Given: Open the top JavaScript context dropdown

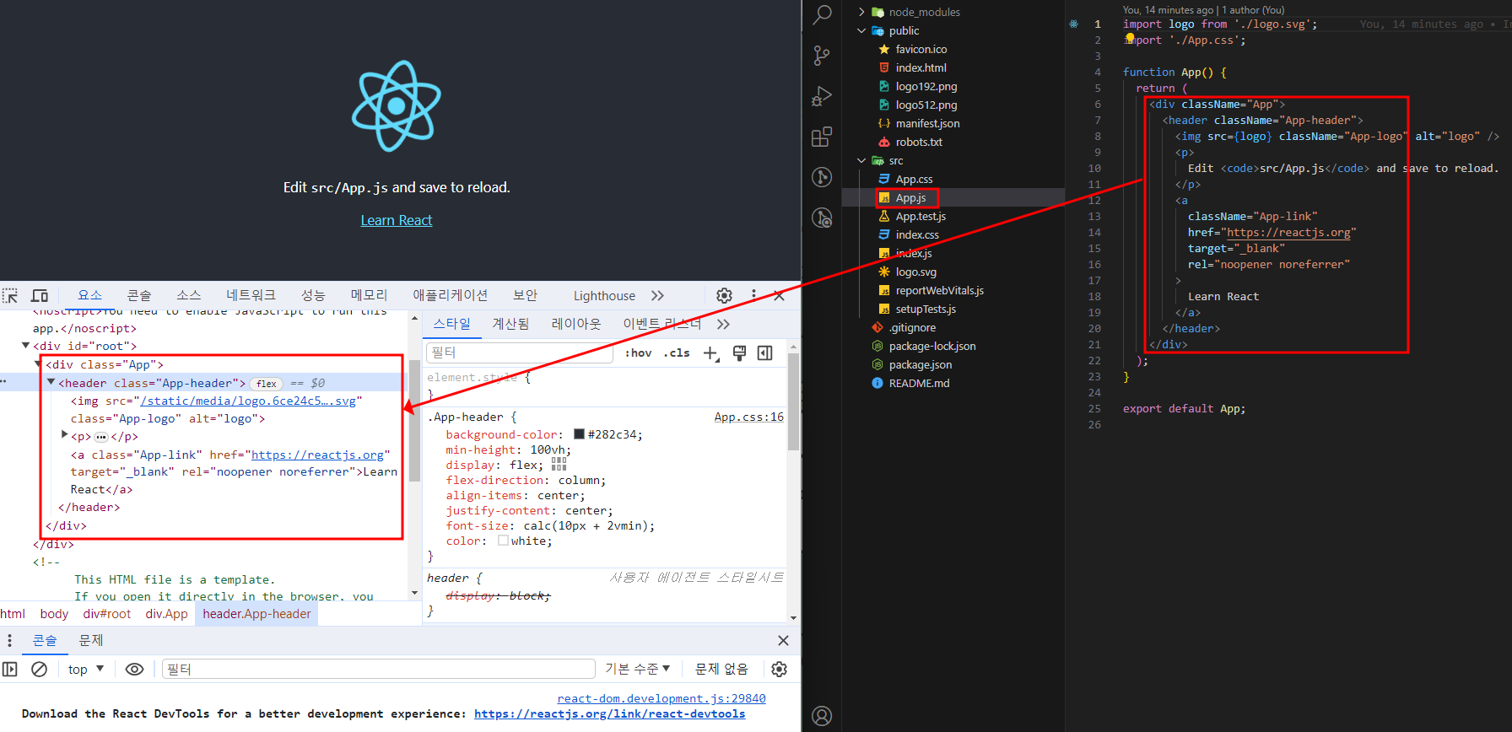Looking at the screenshot, I should tap(86, 669).
